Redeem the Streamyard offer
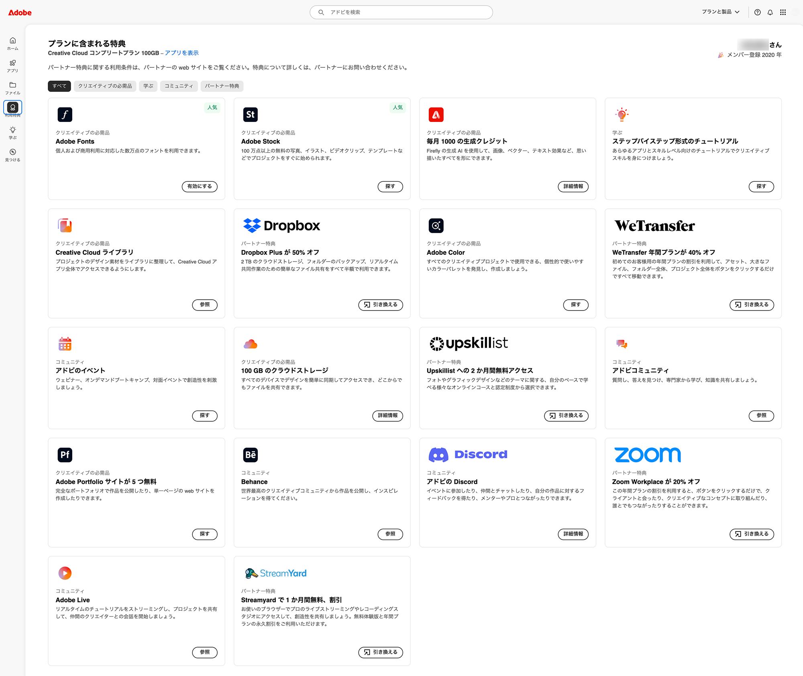The image size is (803, 676). 381,652
